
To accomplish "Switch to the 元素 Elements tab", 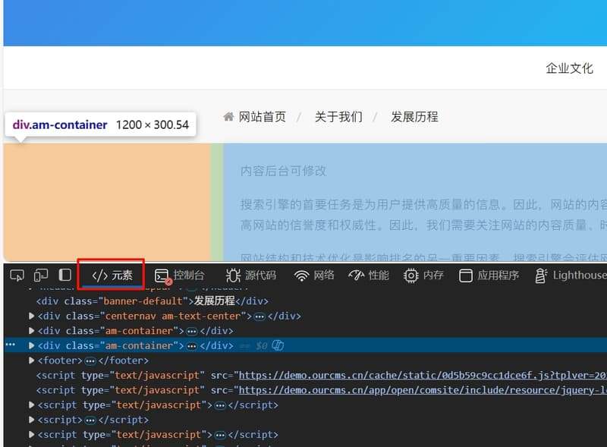I will (112, 275).
